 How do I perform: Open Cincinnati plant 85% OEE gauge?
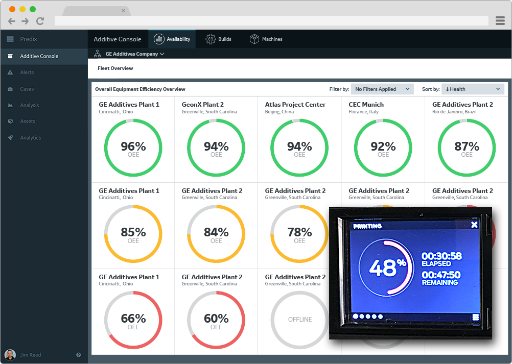tap(133, 234)
